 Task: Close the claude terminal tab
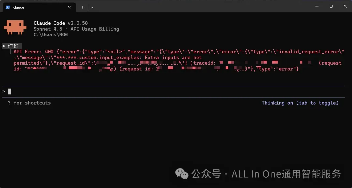(70, 7)
